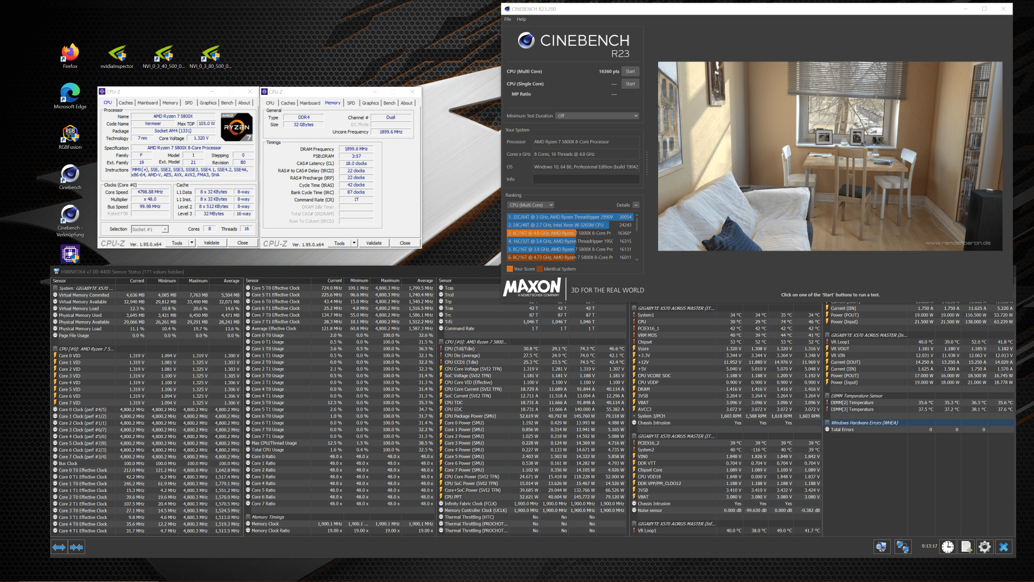This screenshot has height=582, width=1034.
Task: Open the Firefox desktop shortcut
Action: click(x=70, y=56)
